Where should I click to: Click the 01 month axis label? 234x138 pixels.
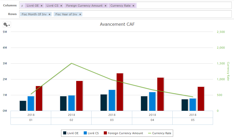[x=31, y=120]
